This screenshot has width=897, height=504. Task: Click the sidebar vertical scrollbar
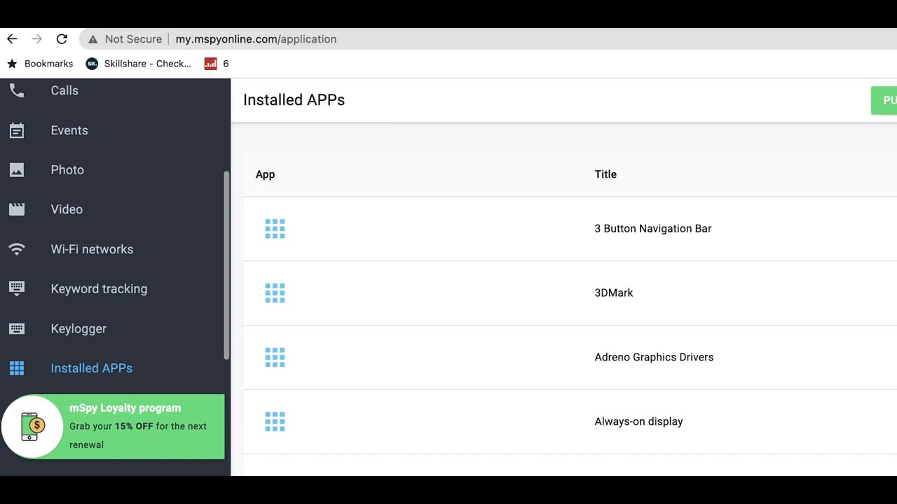pos(226,265)
